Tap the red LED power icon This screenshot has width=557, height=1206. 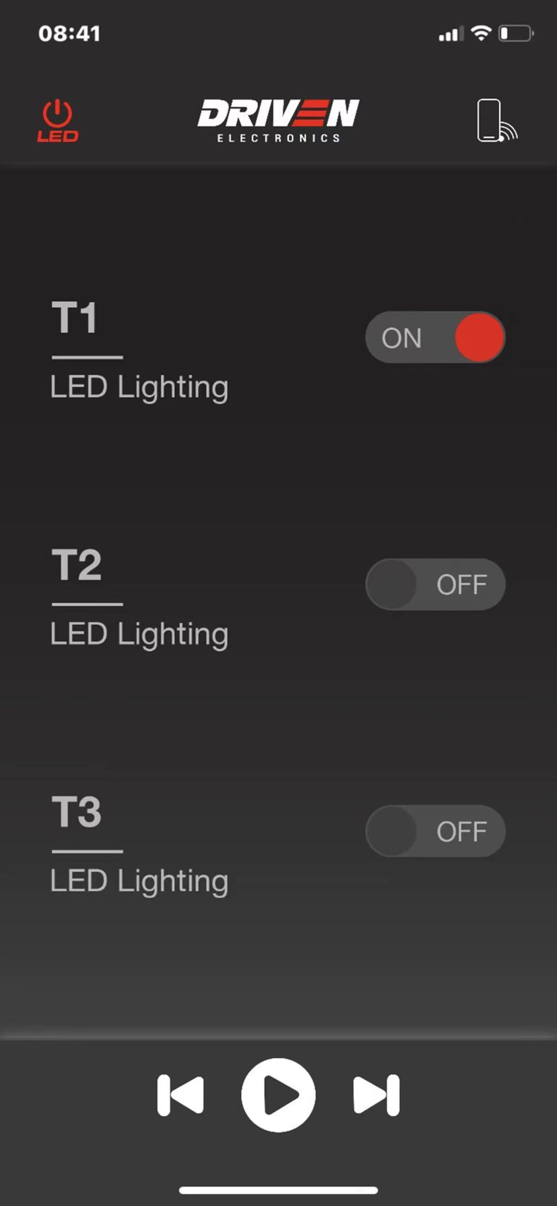click(58, 120)
